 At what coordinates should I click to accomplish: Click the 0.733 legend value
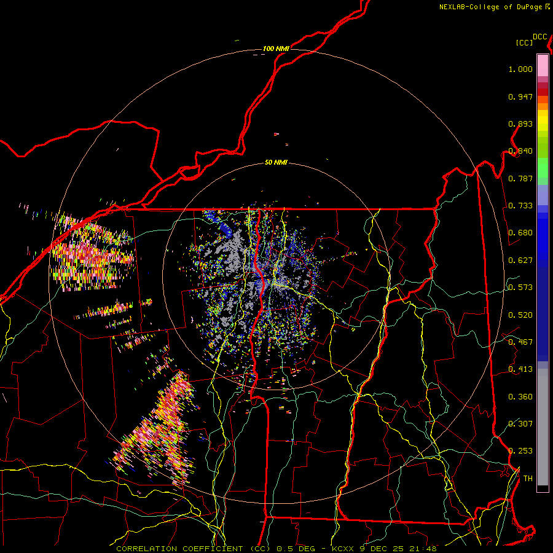click(520, 206)
